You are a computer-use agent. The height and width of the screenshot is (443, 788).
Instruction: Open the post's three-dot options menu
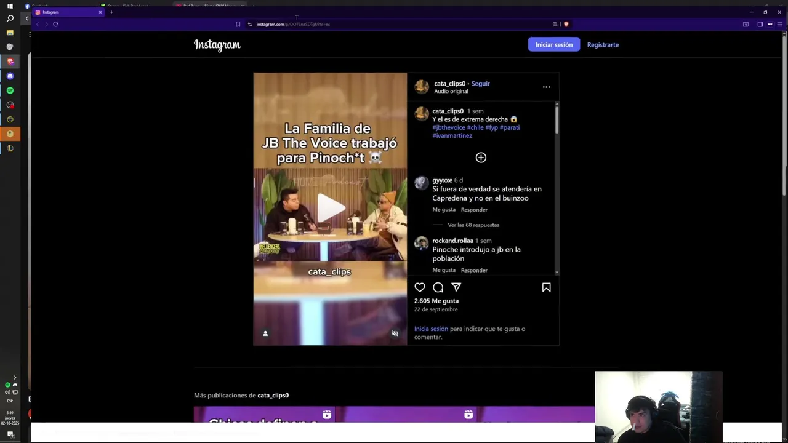coord(546,87)
